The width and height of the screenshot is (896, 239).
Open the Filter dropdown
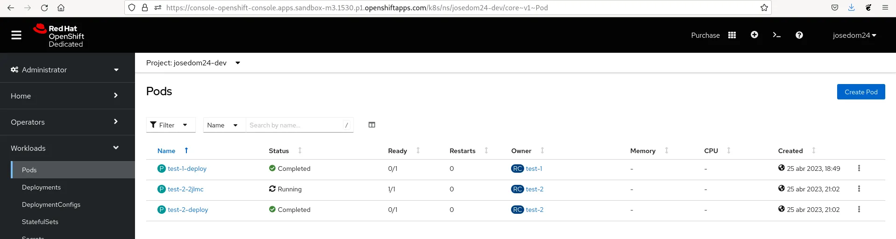(170, 125)
